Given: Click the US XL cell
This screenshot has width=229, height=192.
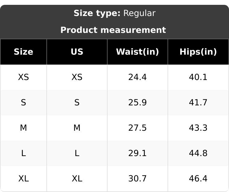Looking at the screenshot, I should click(77, 179).
